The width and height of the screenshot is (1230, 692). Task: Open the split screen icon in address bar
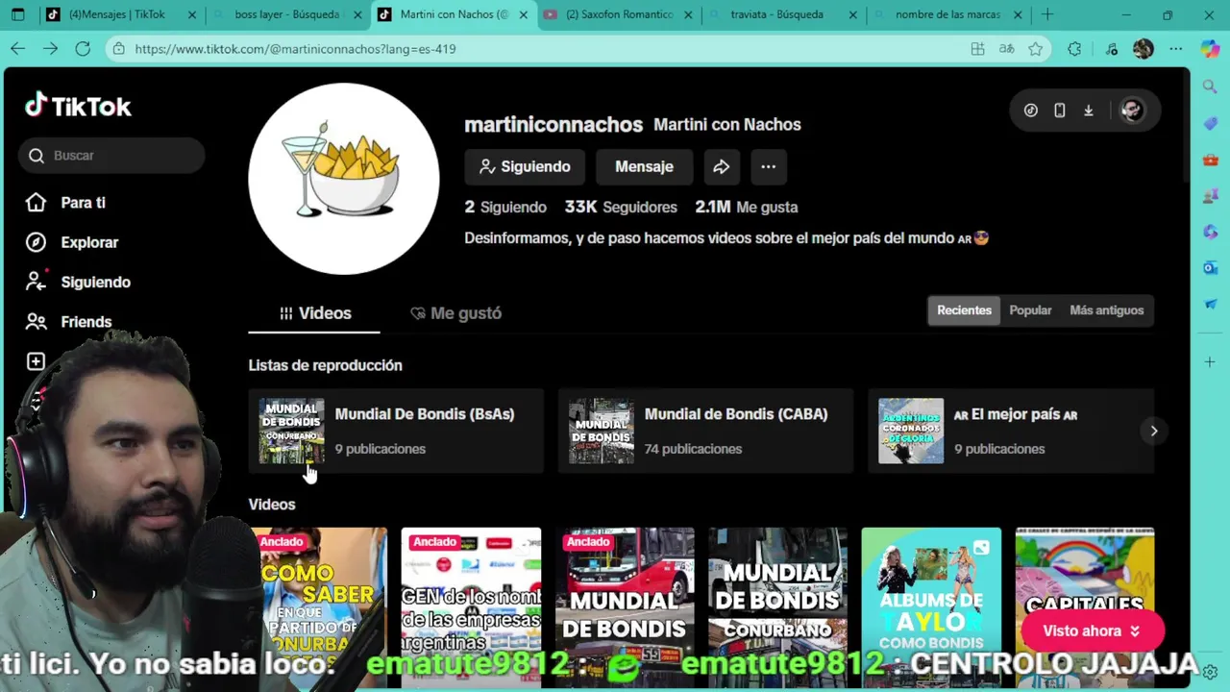(x=977, y=49)
